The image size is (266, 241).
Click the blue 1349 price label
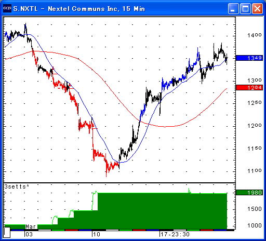[x=249, y=58]
